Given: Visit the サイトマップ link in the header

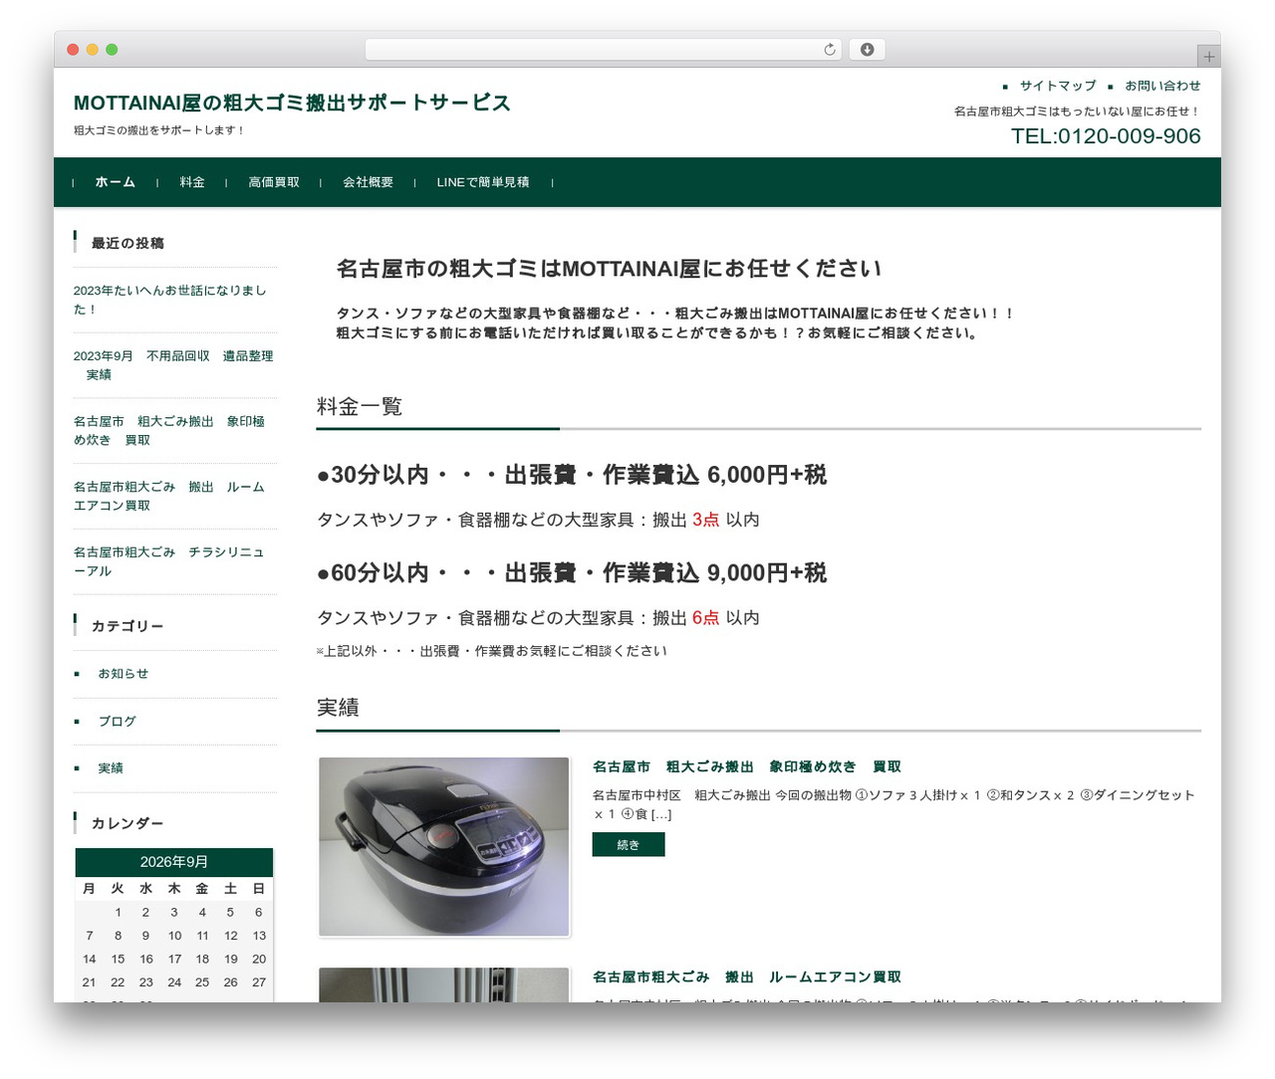Looking at the screenshot, I should pos(1058,86).
